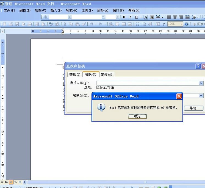Toggle Bold formatting button
Viewport: 205px width, 188px height.
(124, 17)
